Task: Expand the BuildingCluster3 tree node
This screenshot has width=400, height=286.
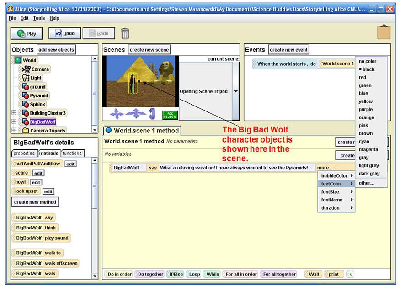Action: click(14, 113)
